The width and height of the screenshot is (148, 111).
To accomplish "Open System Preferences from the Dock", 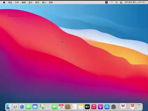I will click(113, 107).
